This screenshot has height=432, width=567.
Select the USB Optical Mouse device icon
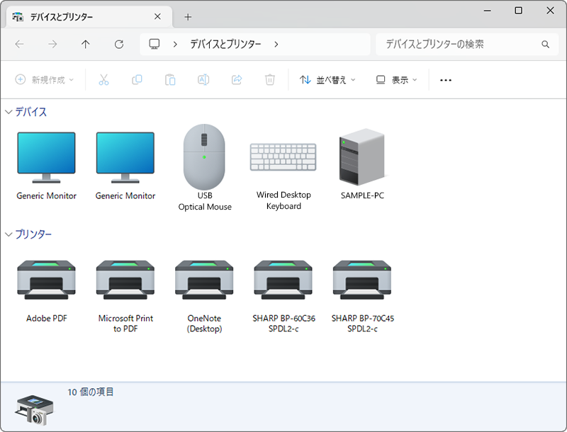pyautogui.click(x=204, y=157)
